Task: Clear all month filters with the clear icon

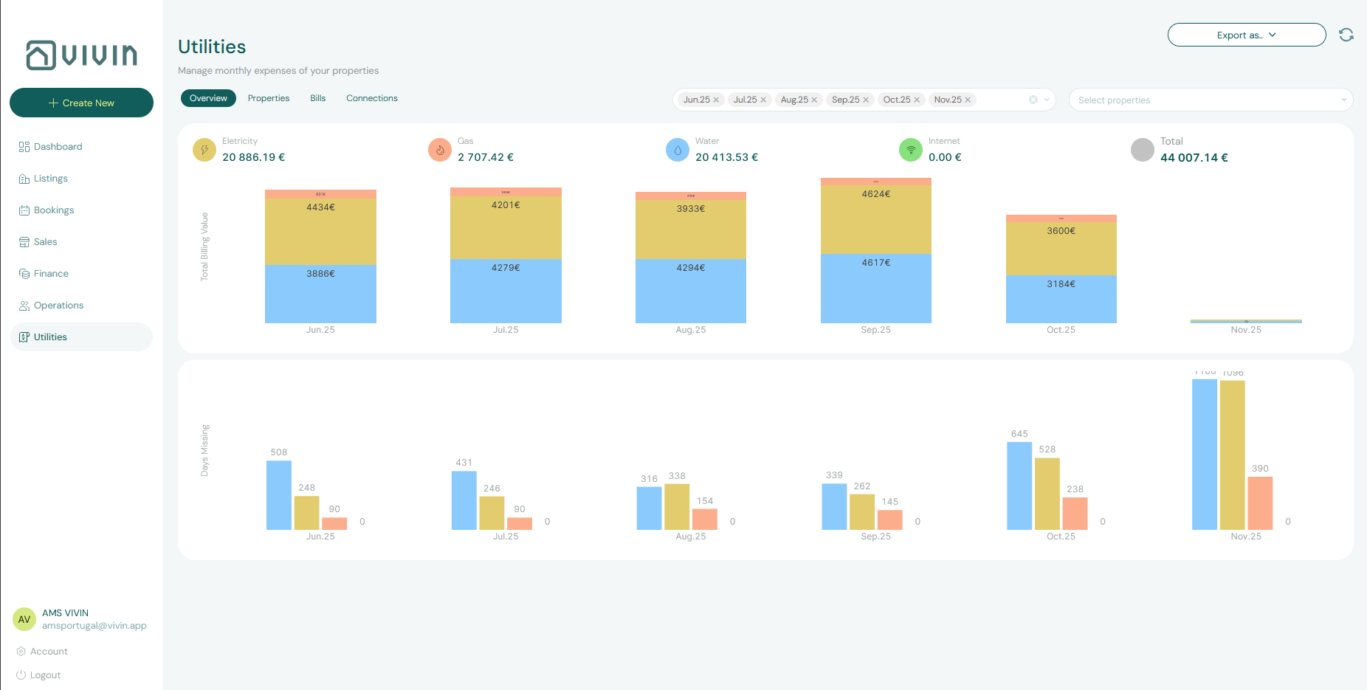Action: point(1033,99)
